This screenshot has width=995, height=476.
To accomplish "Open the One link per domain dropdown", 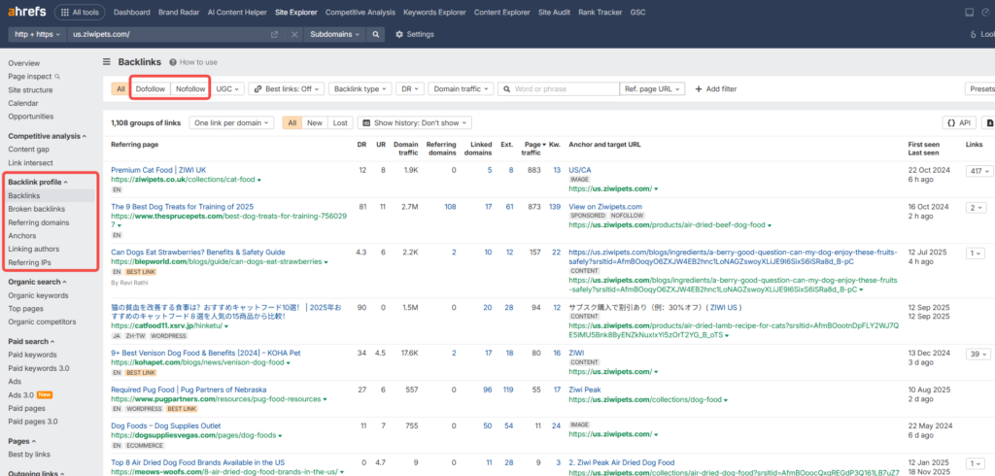I will coord(231,122).
